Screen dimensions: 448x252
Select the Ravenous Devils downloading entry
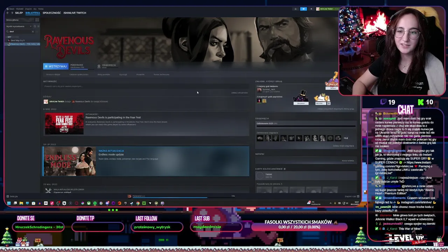pyautogui.click(x=23, y=44)
